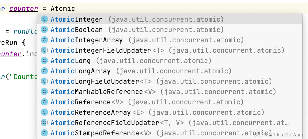Pick the AtomicIntegerArray suggestion

[x=87, y=40]
